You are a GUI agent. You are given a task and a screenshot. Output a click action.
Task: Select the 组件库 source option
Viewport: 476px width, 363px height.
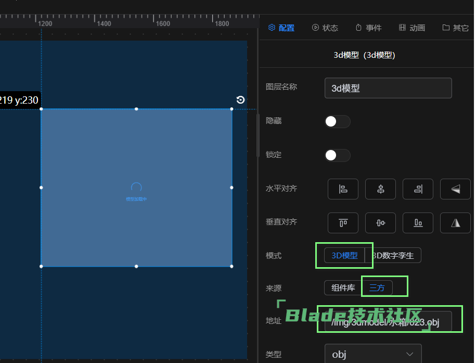pos(343,287)
